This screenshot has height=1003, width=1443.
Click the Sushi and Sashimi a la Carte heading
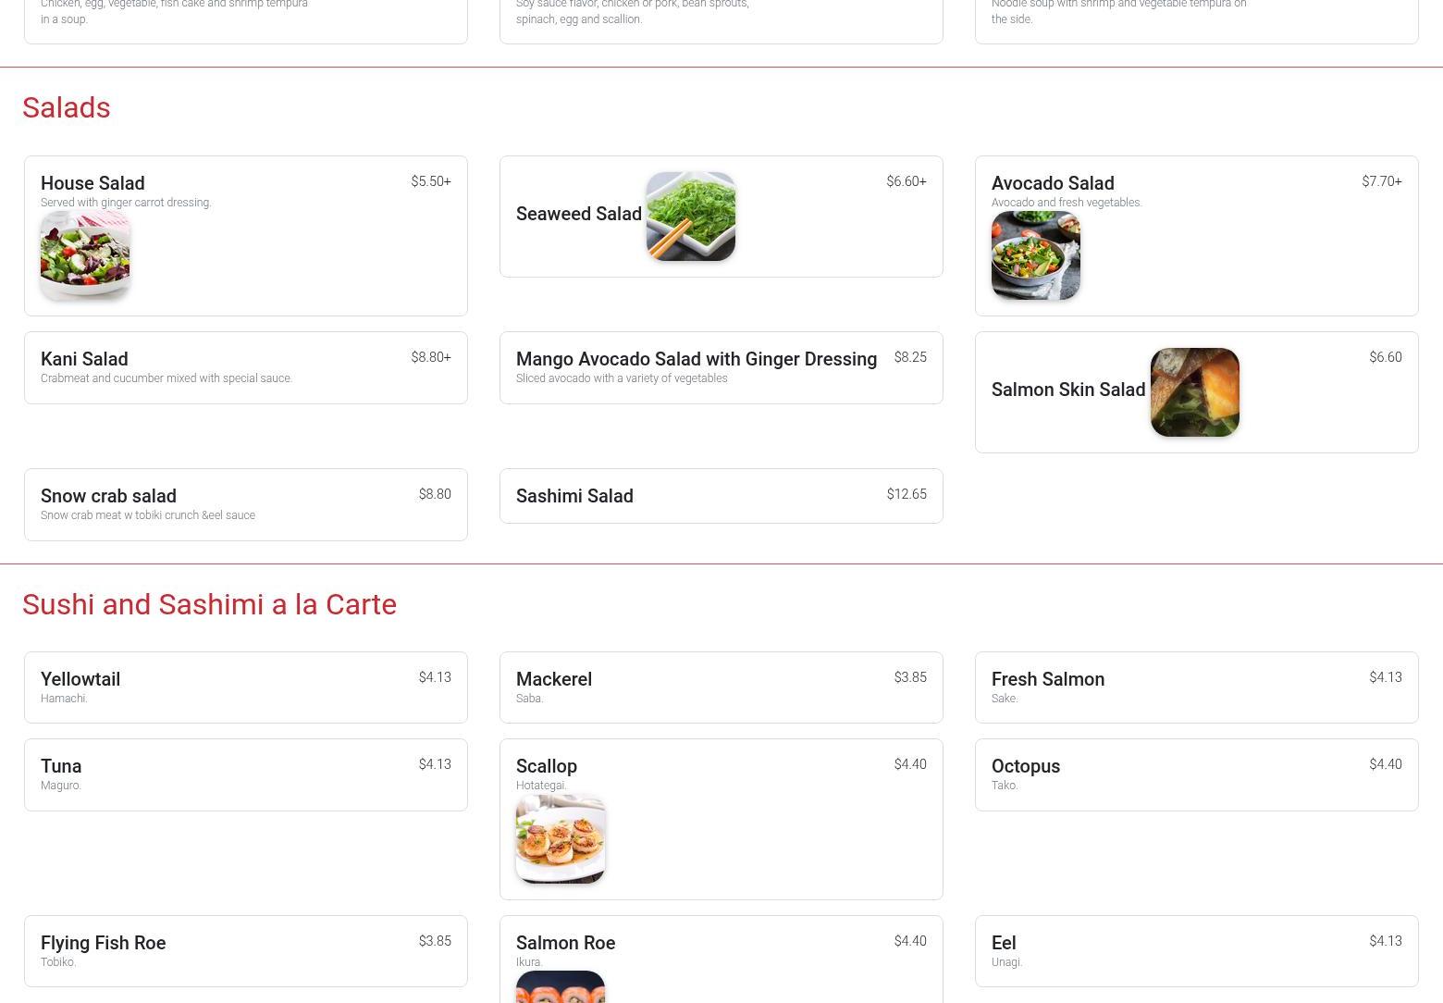209,604
